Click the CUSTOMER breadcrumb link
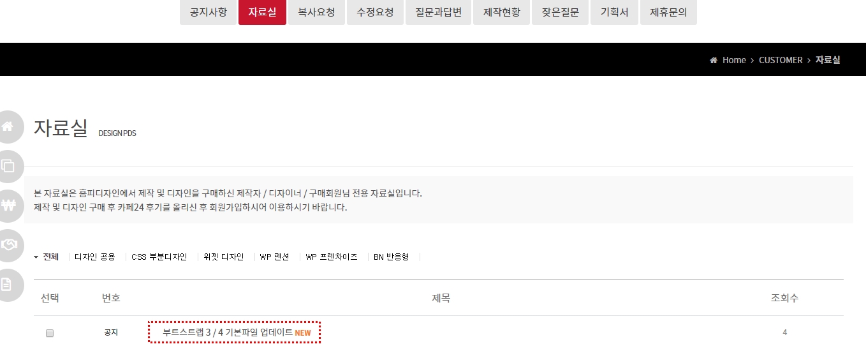This screenshot has height=344, width=866. [781, 60]
